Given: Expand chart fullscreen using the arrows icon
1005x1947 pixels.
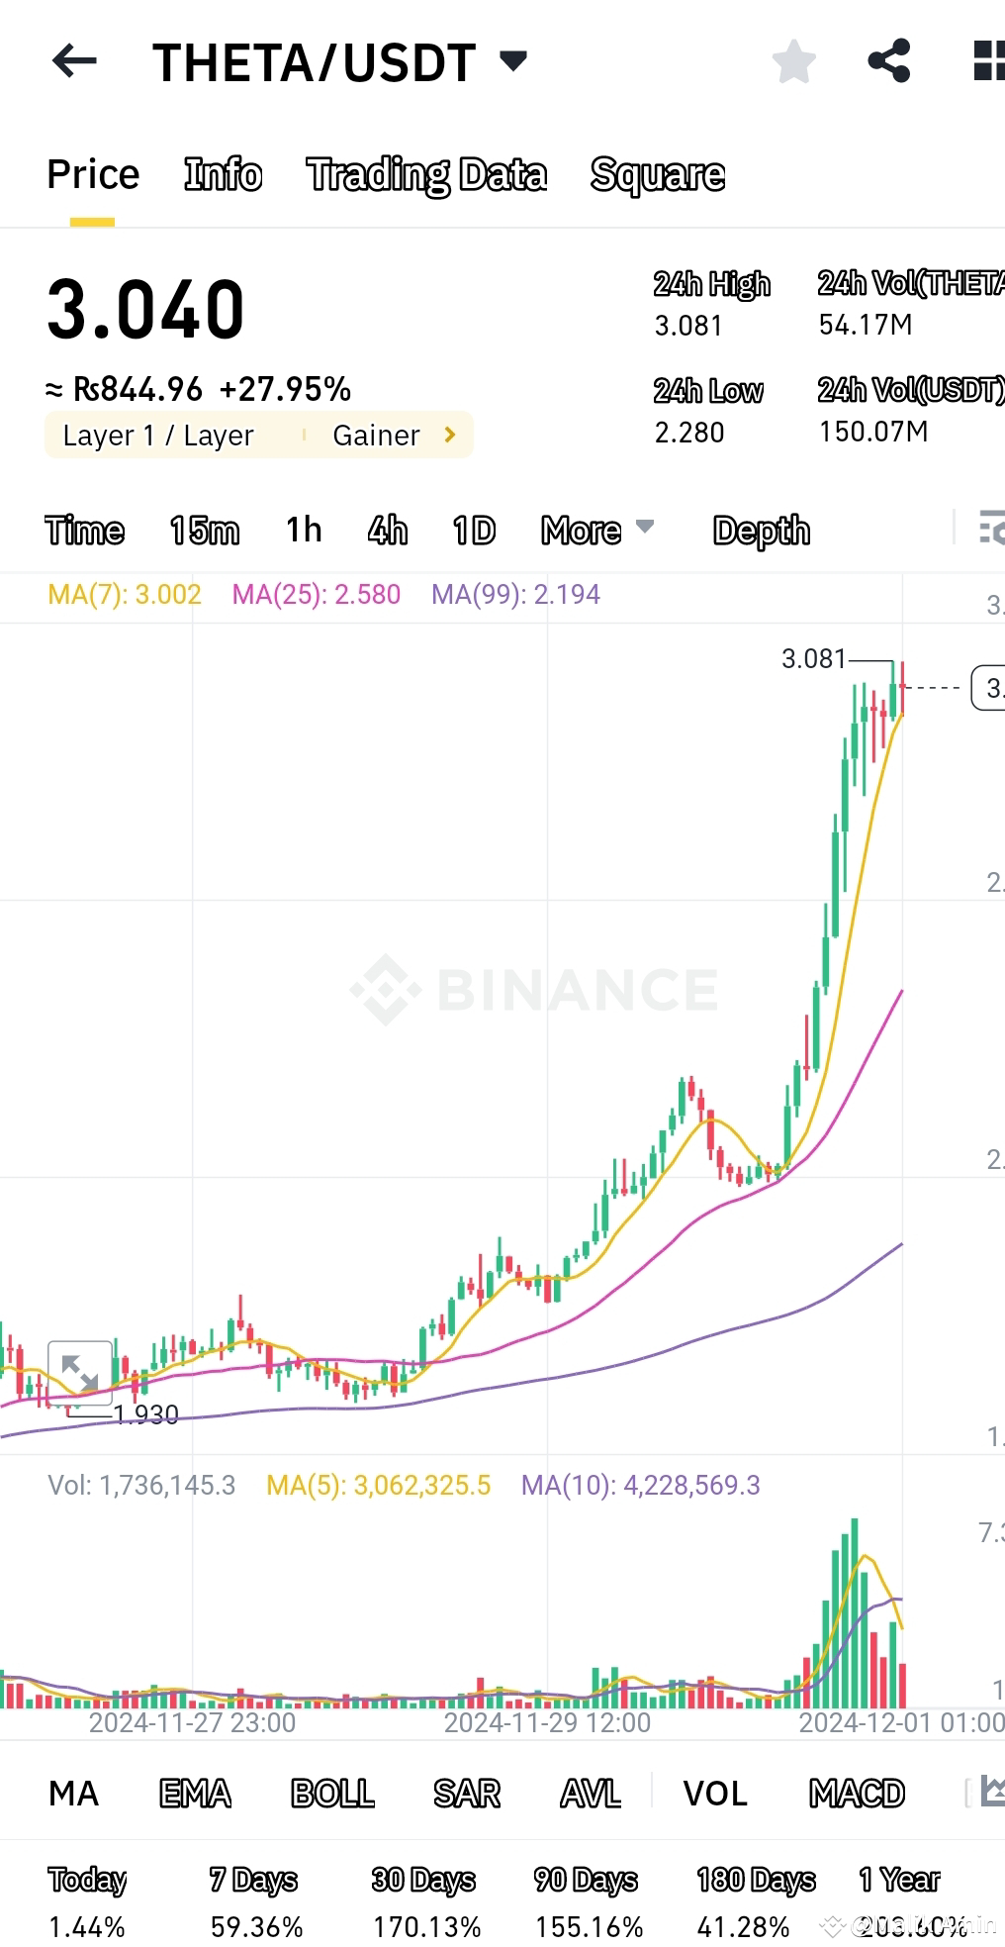Looking at the screenshot, I should [80, 1370].
